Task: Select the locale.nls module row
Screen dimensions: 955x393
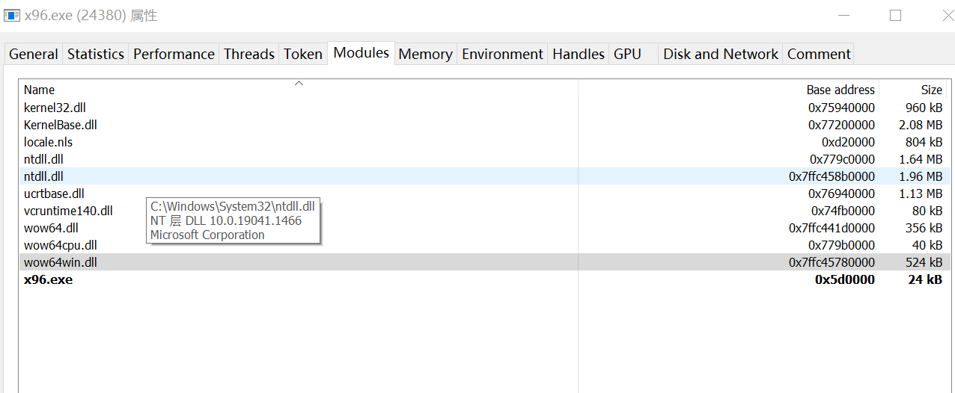Action: pyautogui.click(x=48, y=142)
